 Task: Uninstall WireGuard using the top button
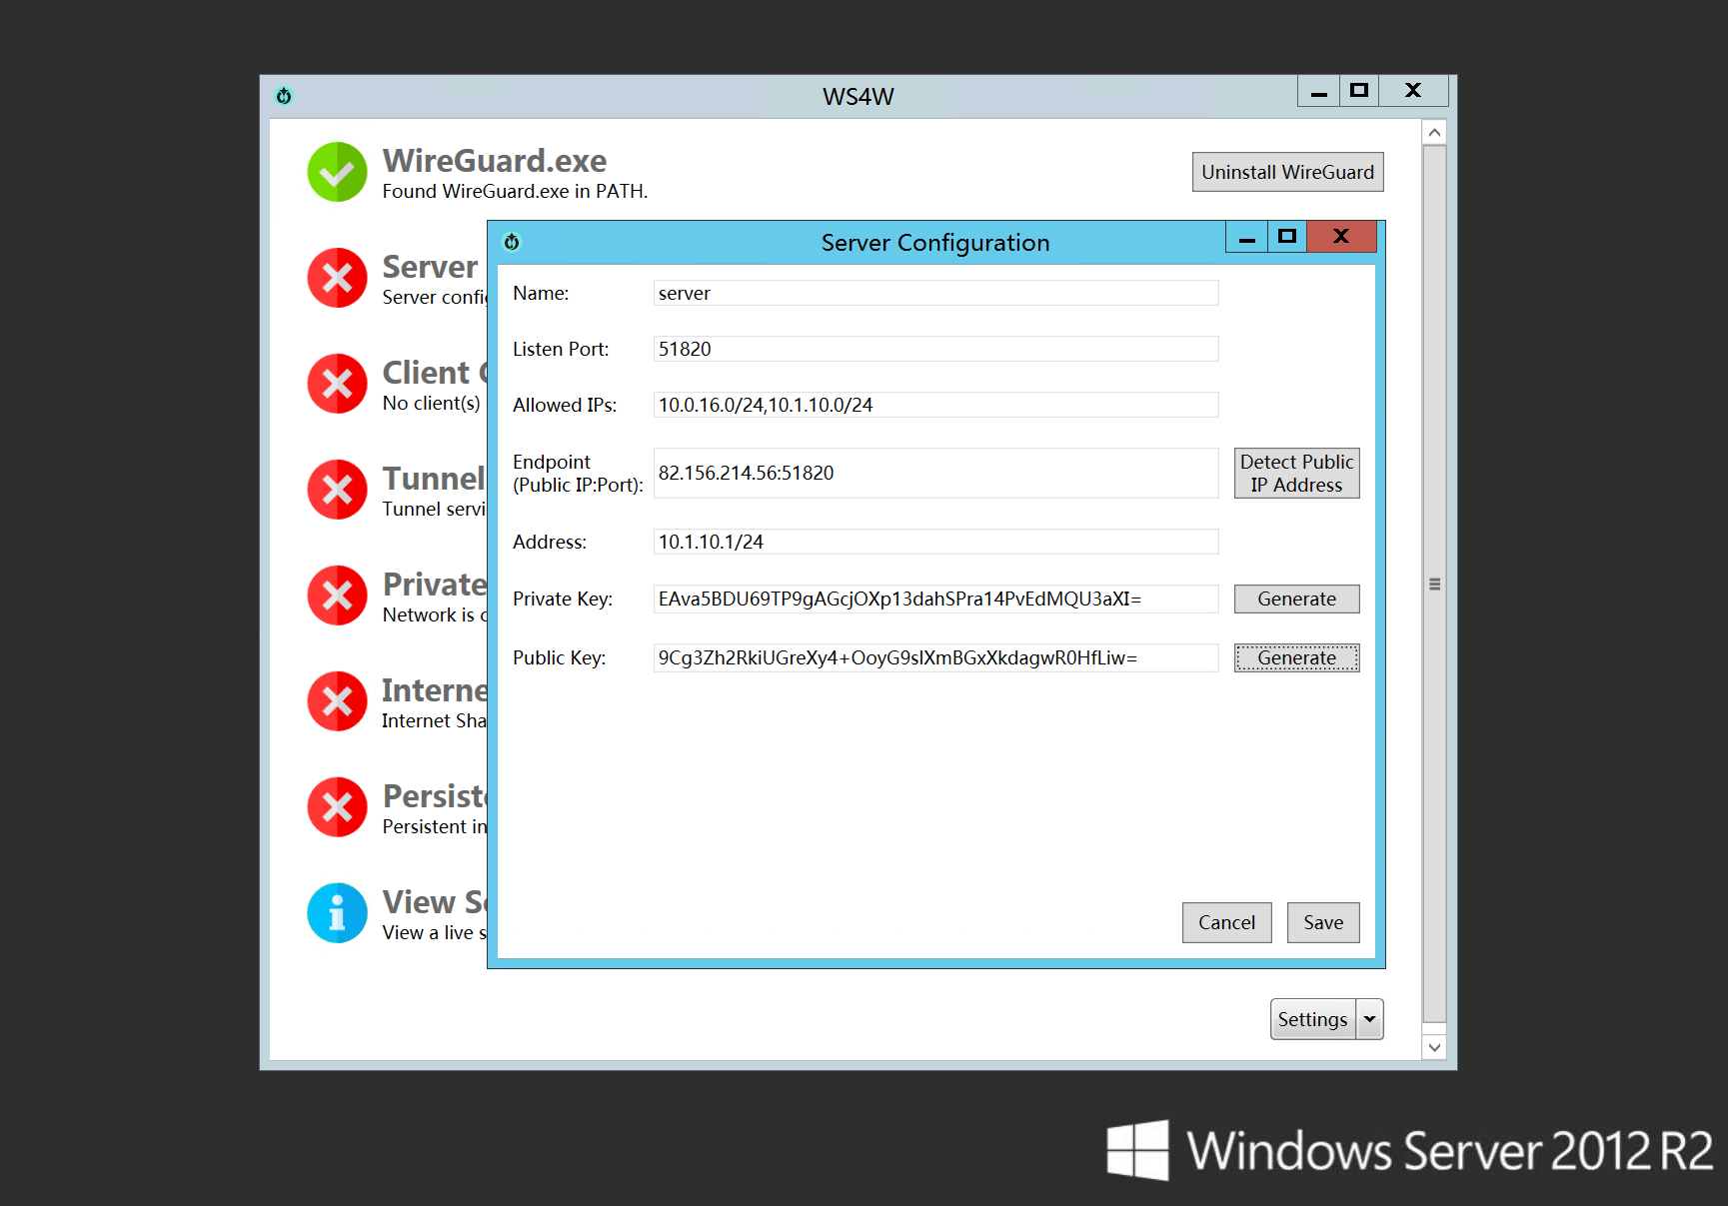[1287, 172]
